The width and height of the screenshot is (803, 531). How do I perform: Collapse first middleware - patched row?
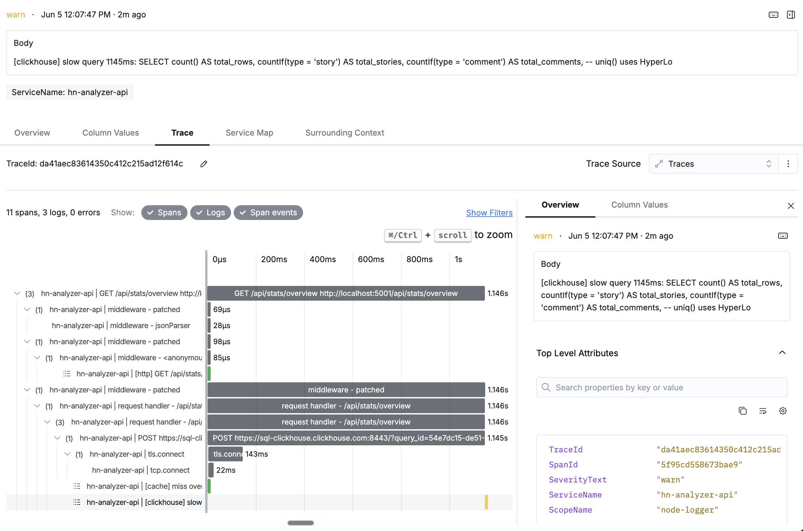pyautogui.click(x=27, y=309)
